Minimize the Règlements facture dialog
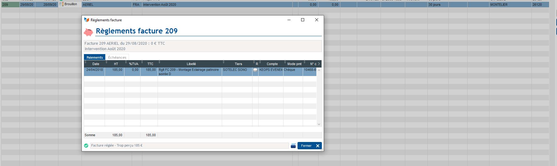This screenshot has height=166, width=557. pos(289,20)
